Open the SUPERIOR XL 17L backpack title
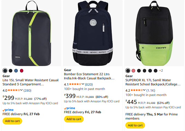Image resolution: width=185 pixels, height=131 pixels. pyautogui.click(x=153, y=82)
